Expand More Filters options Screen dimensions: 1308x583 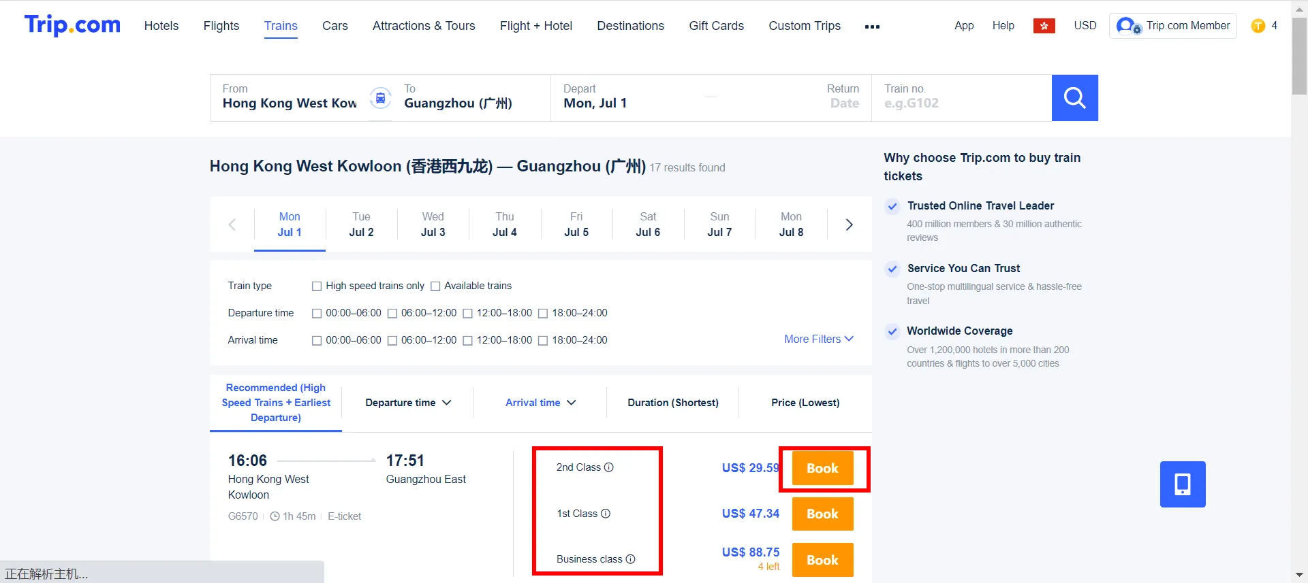[819, 339]
